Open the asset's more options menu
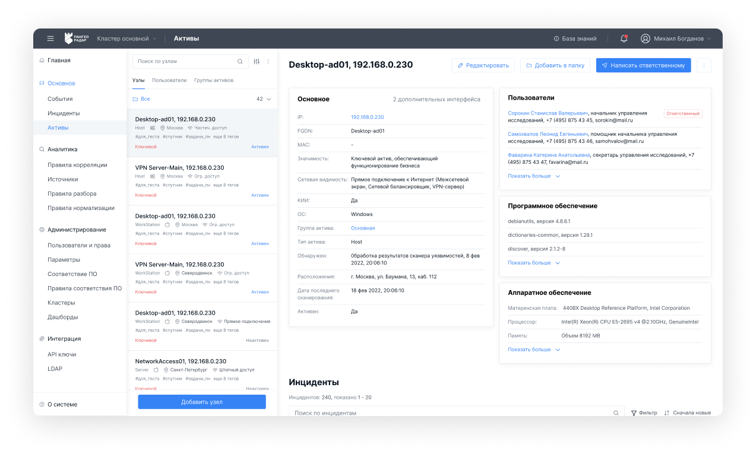 tap(703, 65)
